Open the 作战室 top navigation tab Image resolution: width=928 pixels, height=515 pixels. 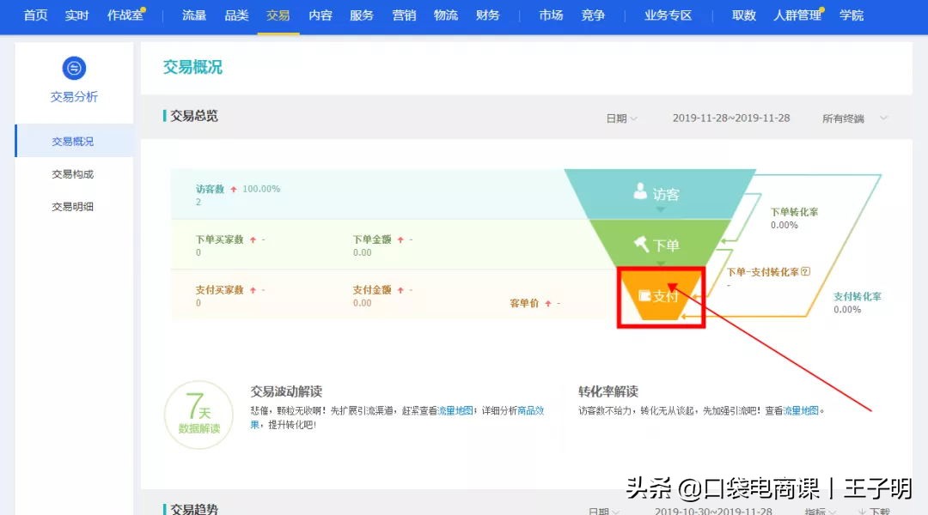point(125,15)
